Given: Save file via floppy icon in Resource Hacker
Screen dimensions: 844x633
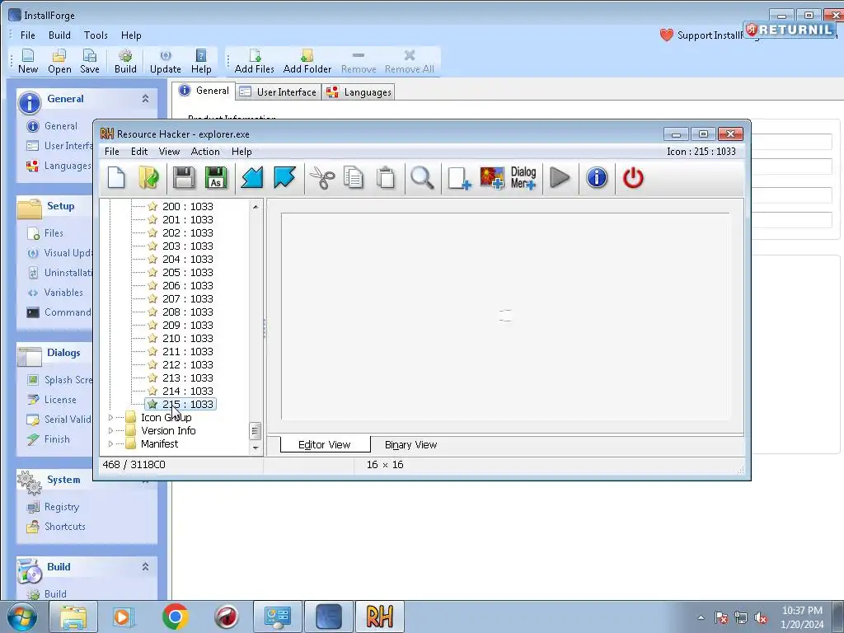Looking at the screenshot, I should coord(184,178).
